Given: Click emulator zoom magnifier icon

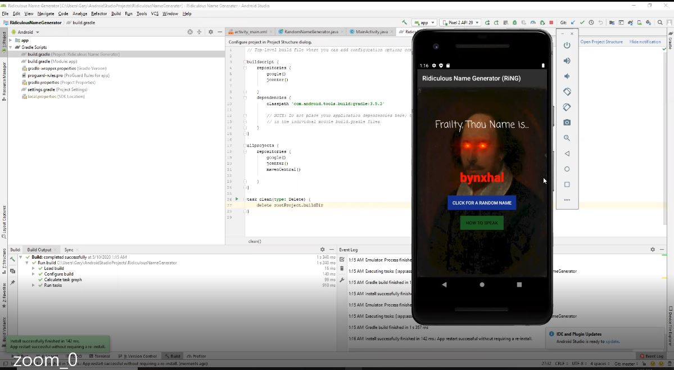Looking at the screenshot, I should (x=567, y=138).
